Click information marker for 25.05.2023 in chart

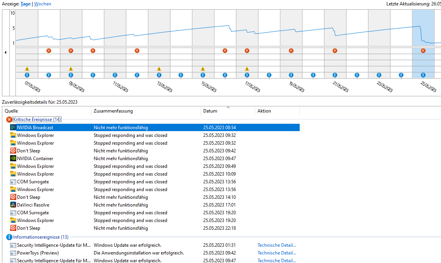pos(423,75)
